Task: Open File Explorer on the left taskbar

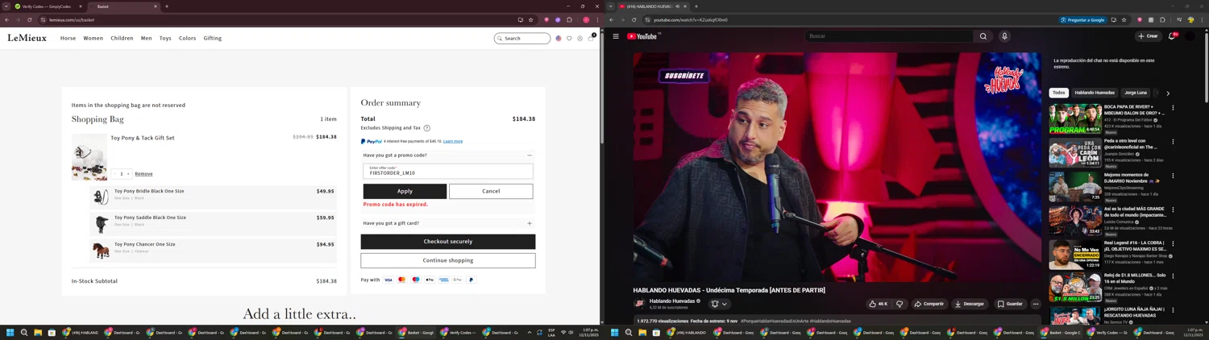Action: click(38, 332)
